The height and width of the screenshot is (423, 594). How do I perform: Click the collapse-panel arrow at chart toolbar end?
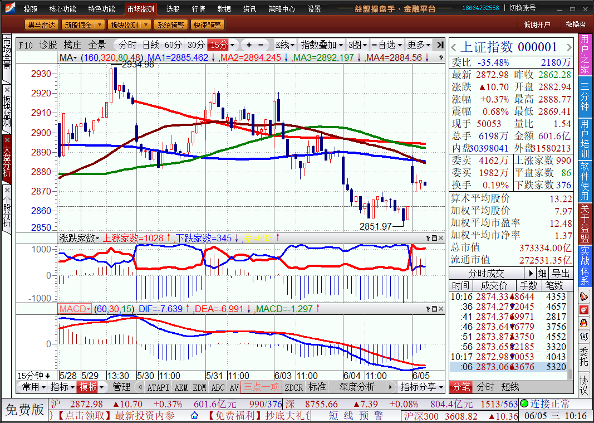440,45
